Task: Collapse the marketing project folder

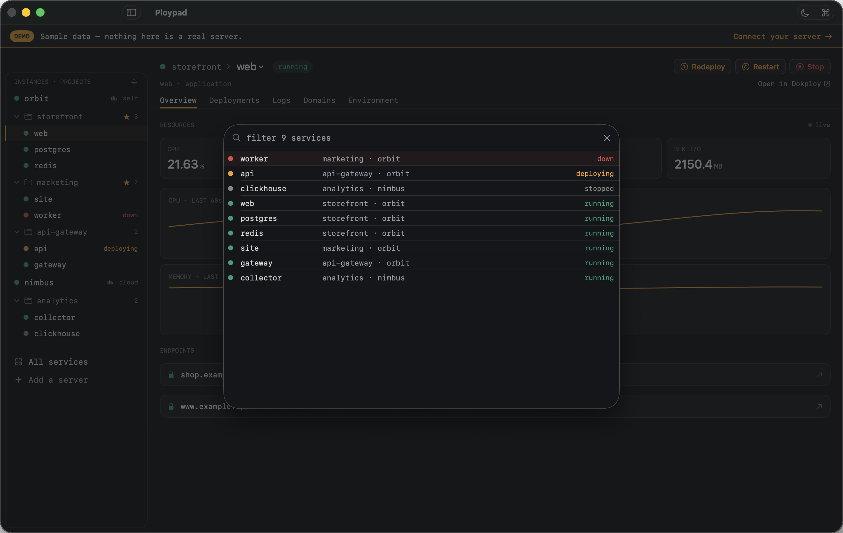Action: (x=16, y=182)
